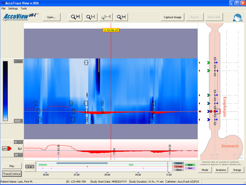Click the zoom out time scale magnifier

pyautogui.click(x=90, y=17)
